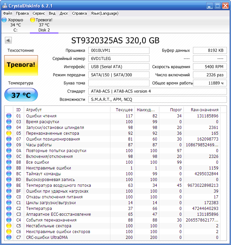The width and height of the screenshot is (231, 245).
Task: Select the Disk 2 tab with Тревога status
Action: (44, 25)
